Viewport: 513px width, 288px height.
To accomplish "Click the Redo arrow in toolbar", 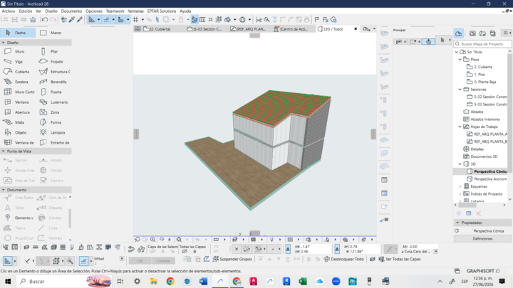I will click(53, 20).
